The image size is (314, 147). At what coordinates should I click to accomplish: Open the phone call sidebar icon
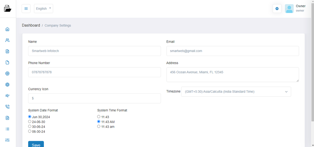tap(8, 107)
